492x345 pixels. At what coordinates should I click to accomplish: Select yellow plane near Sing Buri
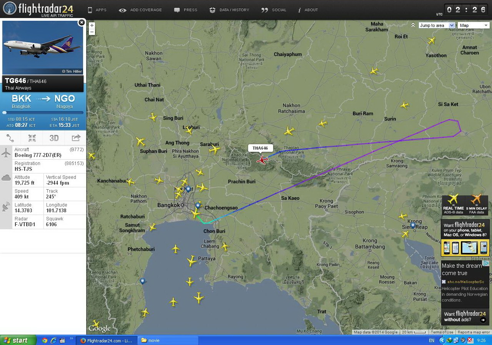pyautogui.click(x=153, y=117)
